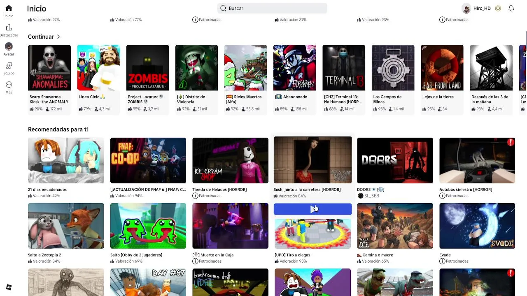Image resolution: width=527 pixels, height=296 pixels.
Task: Open the backrooms drift game card
Action: [230, 282]
